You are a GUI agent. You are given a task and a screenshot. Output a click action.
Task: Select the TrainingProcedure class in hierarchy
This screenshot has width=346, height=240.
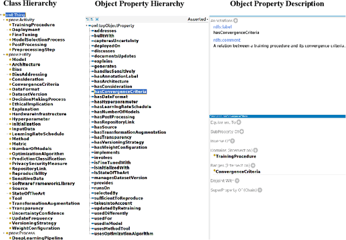33,25
